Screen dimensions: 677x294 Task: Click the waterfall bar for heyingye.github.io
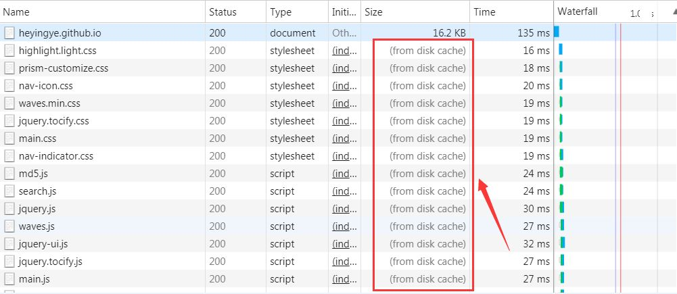(x=557, y=32)
